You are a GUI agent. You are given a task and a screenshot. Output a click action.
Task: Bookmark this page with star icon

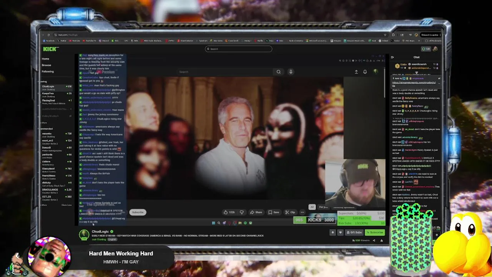(x=385, y=35)
